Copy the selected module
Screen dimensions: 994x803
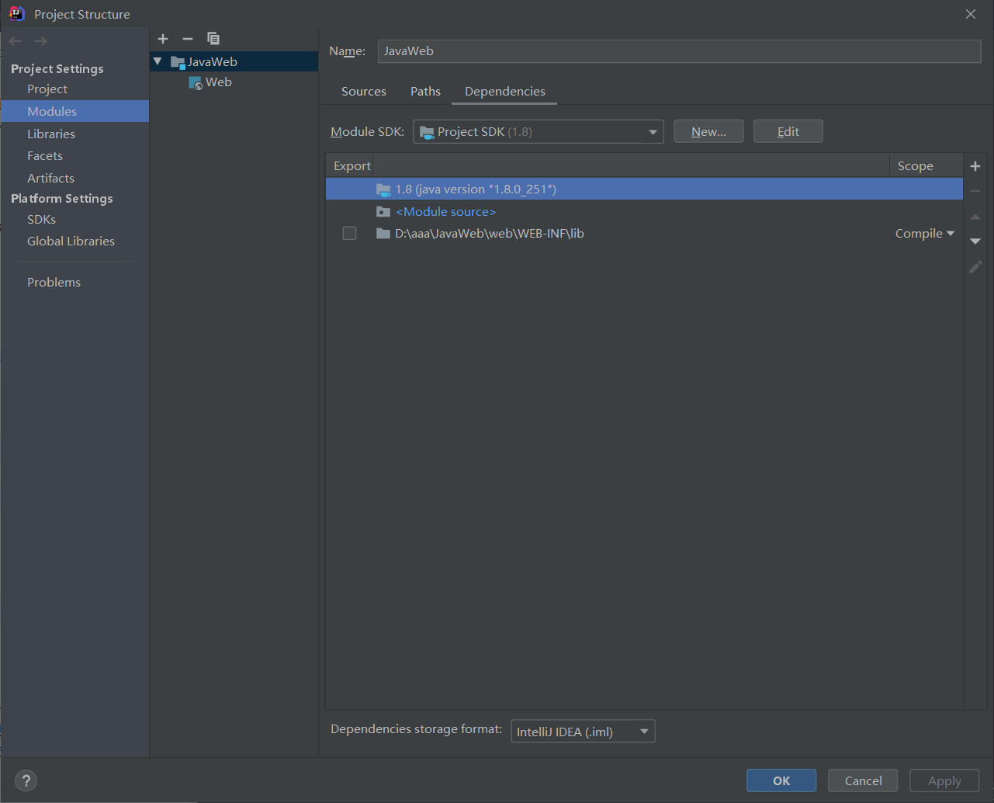pyautogui.click(x=213, y=39)
